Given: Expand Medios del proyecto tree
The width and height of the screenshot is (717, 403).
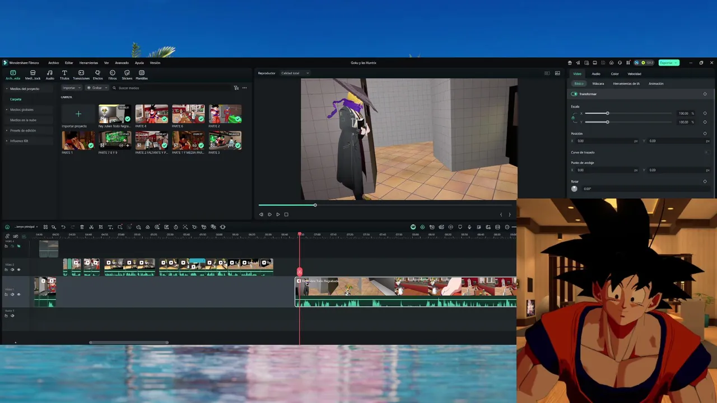Looking at the screenshot, I should tap(7, 89).
